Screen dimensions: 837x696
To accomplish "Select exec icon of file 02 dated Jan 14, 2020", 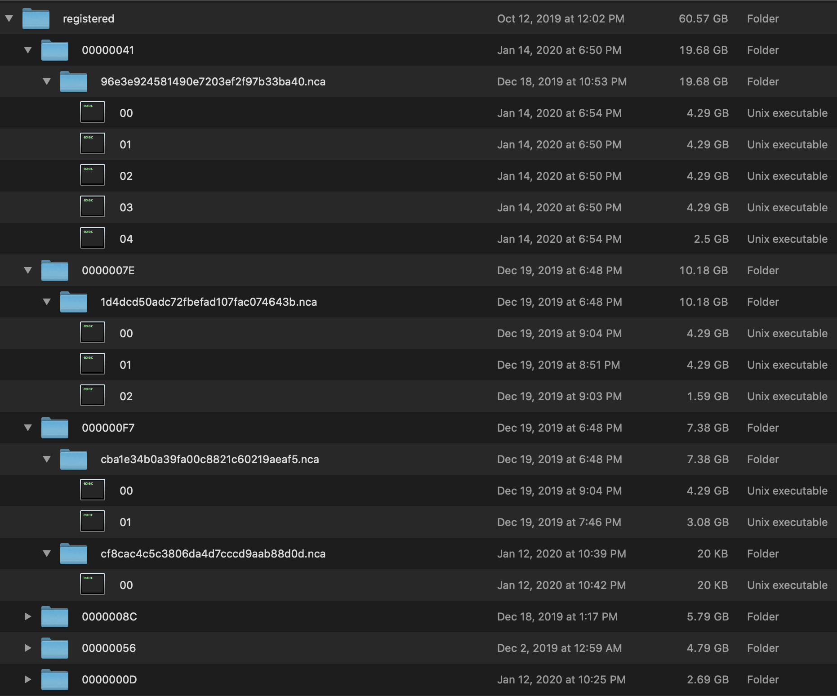I will [x=93, y=175].
